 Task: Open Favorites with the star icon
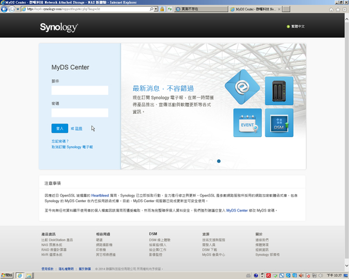338,9
